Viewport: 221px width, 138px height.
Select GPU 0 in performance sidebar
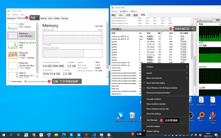[21, 75]
